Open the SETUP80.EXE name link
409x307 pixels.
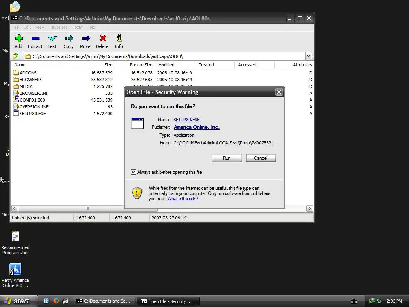pos(187,120)
